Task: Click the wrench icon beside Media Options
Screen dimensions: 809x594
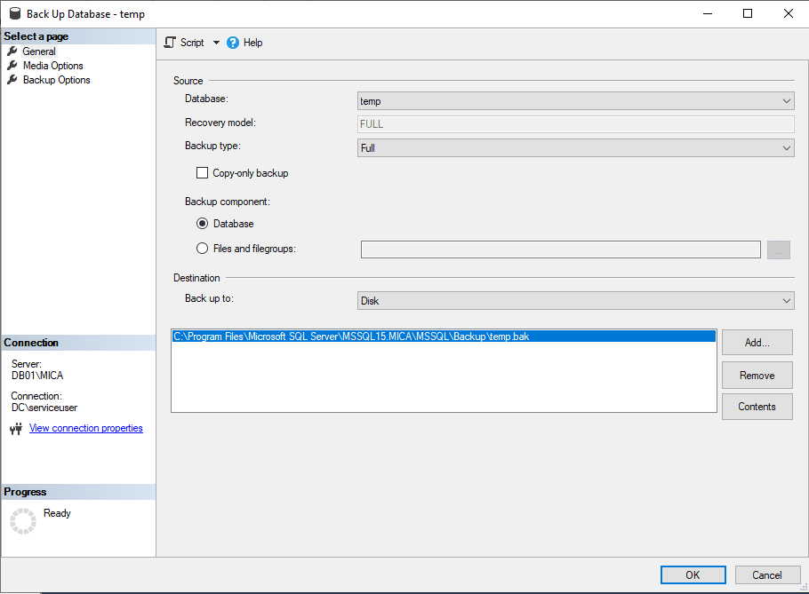Action: pos(12,66)
